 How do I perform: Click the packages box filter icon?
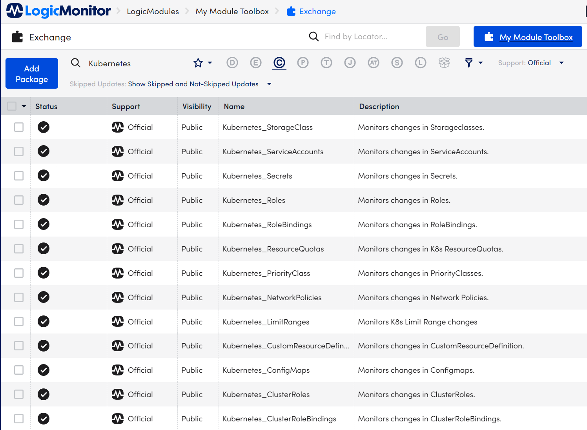444,63
